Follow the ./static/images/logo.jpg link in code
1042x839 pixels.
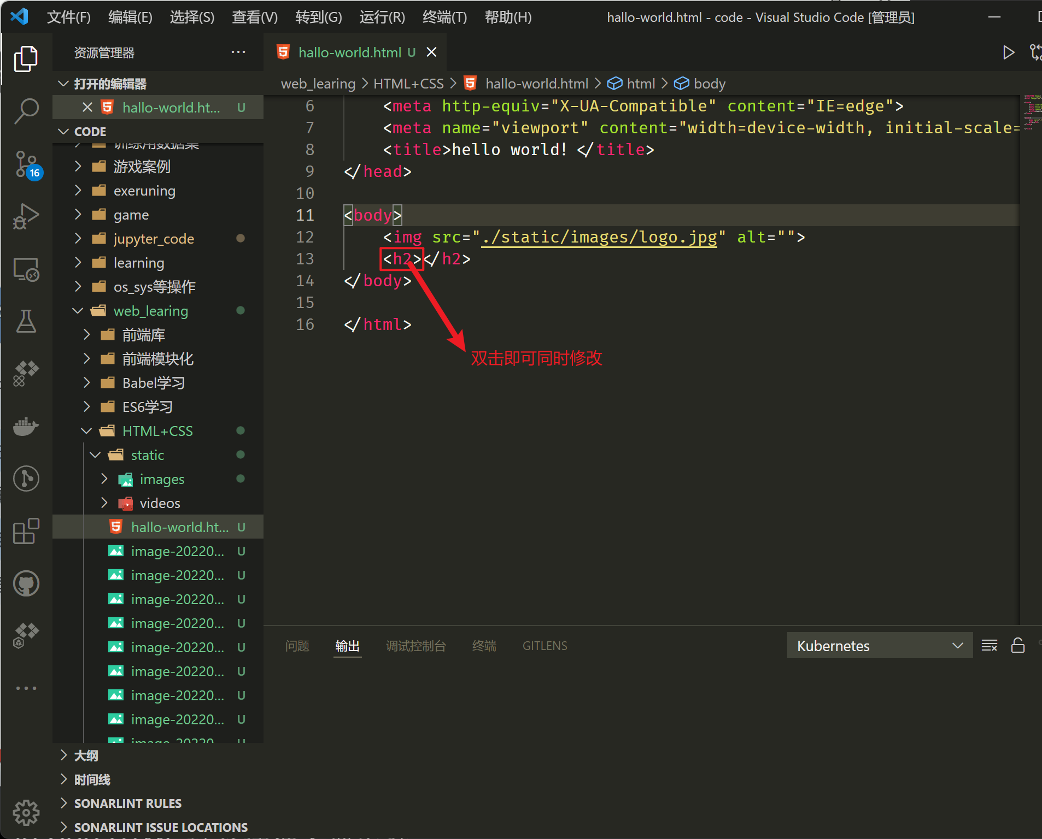[x=599, y=237]
